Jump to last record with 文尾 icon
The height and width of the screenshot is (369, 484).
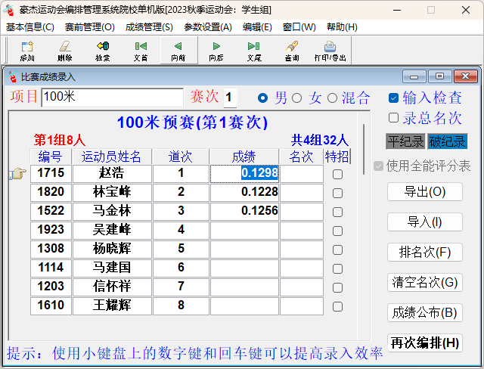point(254,51)
